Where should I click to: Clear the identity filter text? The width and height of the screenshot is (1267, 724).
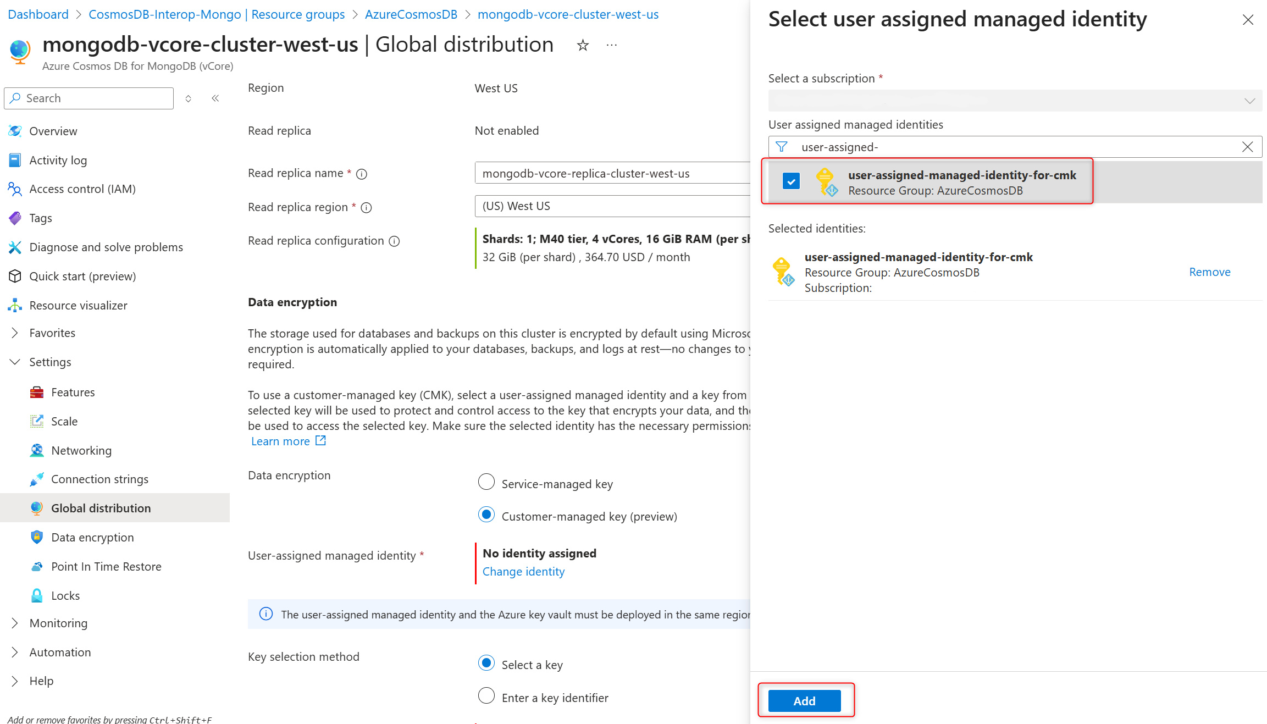(1247, 147)
